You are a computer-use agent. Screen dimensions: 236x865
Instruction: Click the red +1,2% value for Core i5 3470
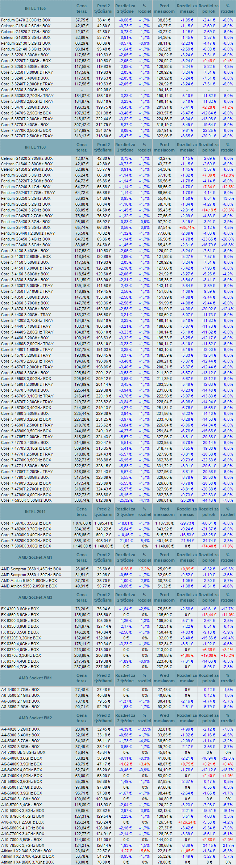[228, 107]
